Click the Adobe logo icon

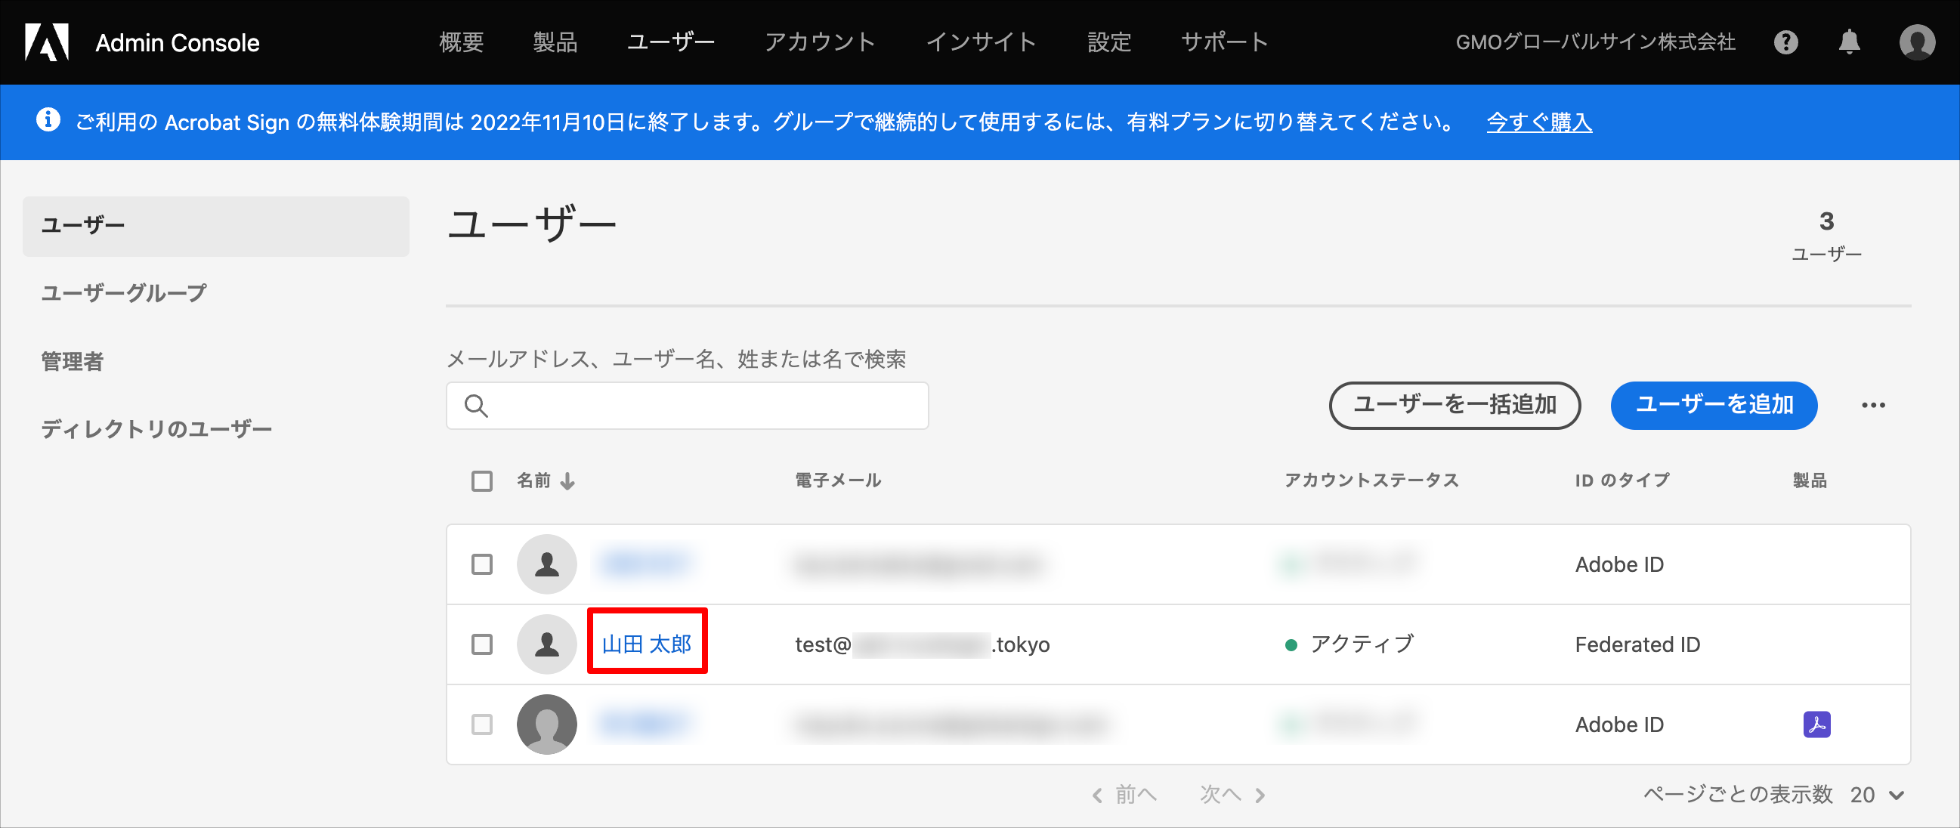pos(46,42)
